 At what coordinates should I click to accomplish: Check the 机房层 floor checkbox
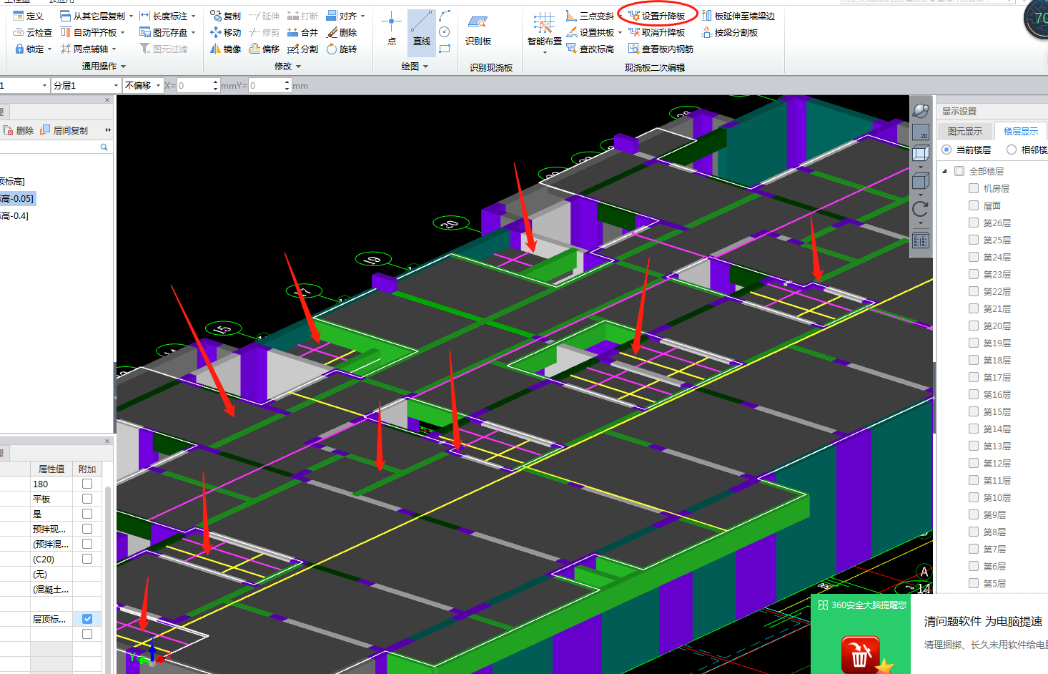pos(974,188)
